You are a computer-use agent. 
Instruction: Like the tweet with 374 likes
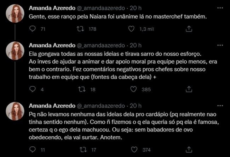click(x=131, y=150)
